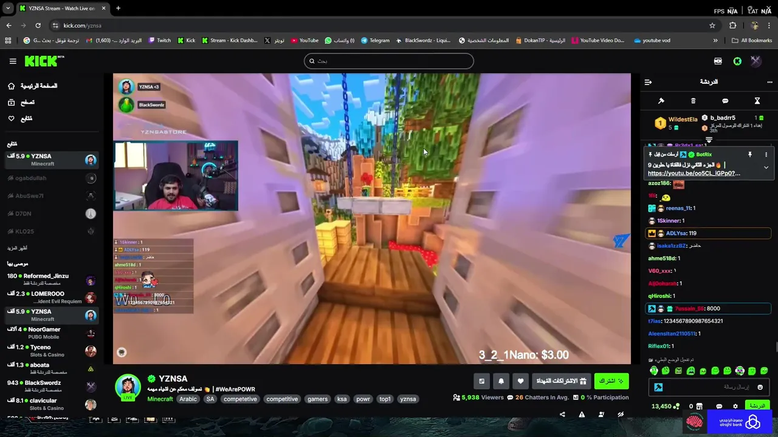Open the Telegram bookmark
This screenshot has width=778, height=437.
tap(375, 41)
